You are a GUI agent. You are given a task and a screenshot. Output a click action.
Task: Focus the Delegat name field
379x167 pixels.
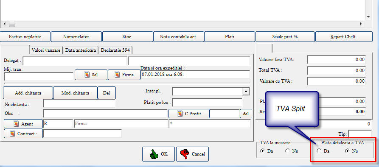75,61
